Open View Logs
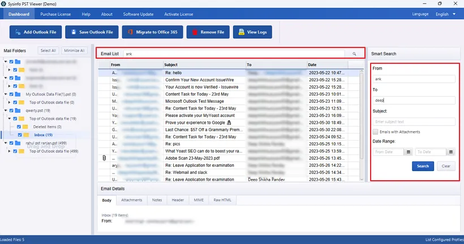 [252, 32]
